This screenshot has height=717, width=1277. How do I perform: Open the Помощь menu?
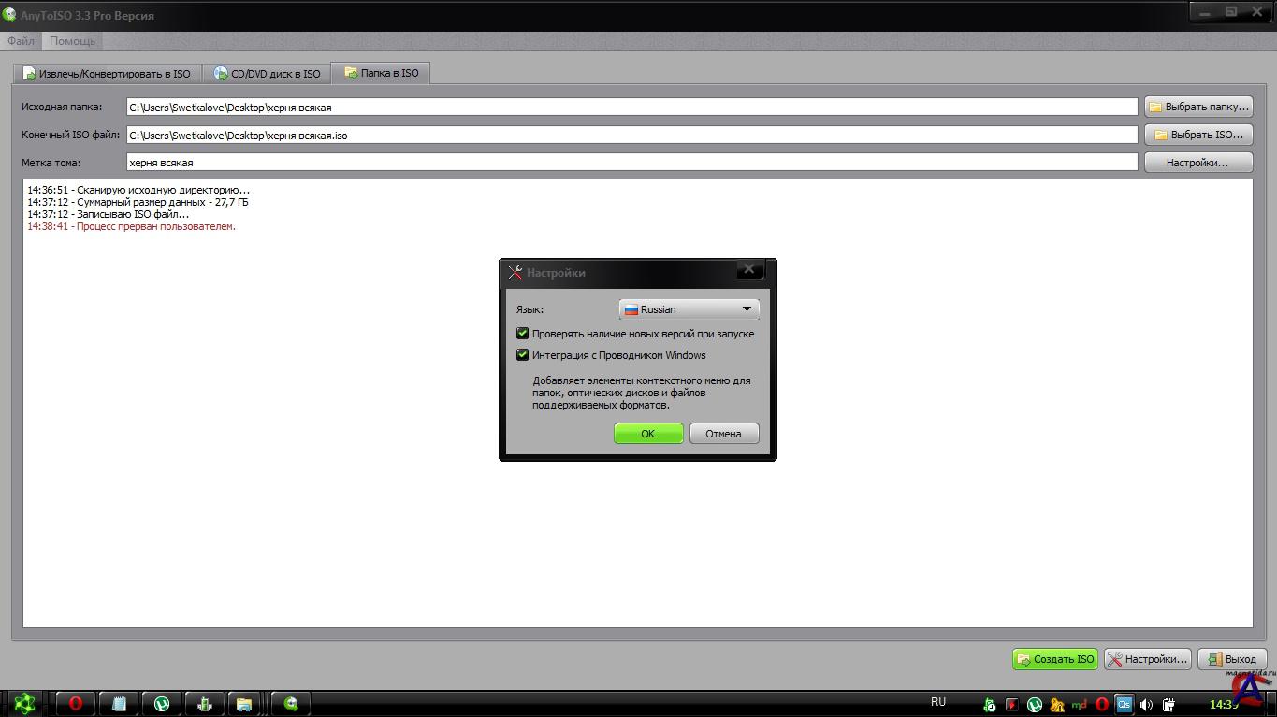tap(72, 41)
